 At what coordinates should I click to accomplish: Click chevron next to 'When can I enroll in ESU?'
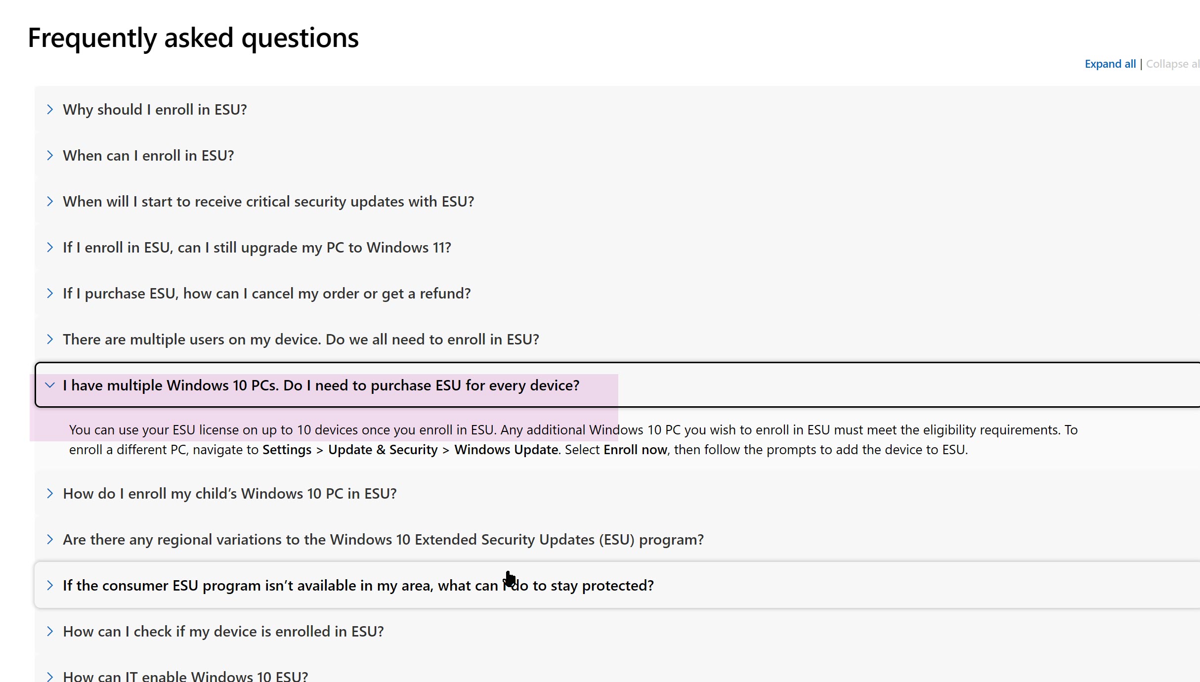pos(50,156)
